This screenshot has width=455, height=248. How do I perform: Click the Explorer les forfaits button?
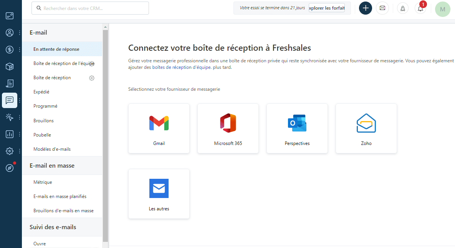coord(327,8)
